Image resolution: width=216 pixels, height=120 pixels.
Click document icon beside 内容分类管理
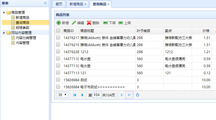[x=13, y=38]
